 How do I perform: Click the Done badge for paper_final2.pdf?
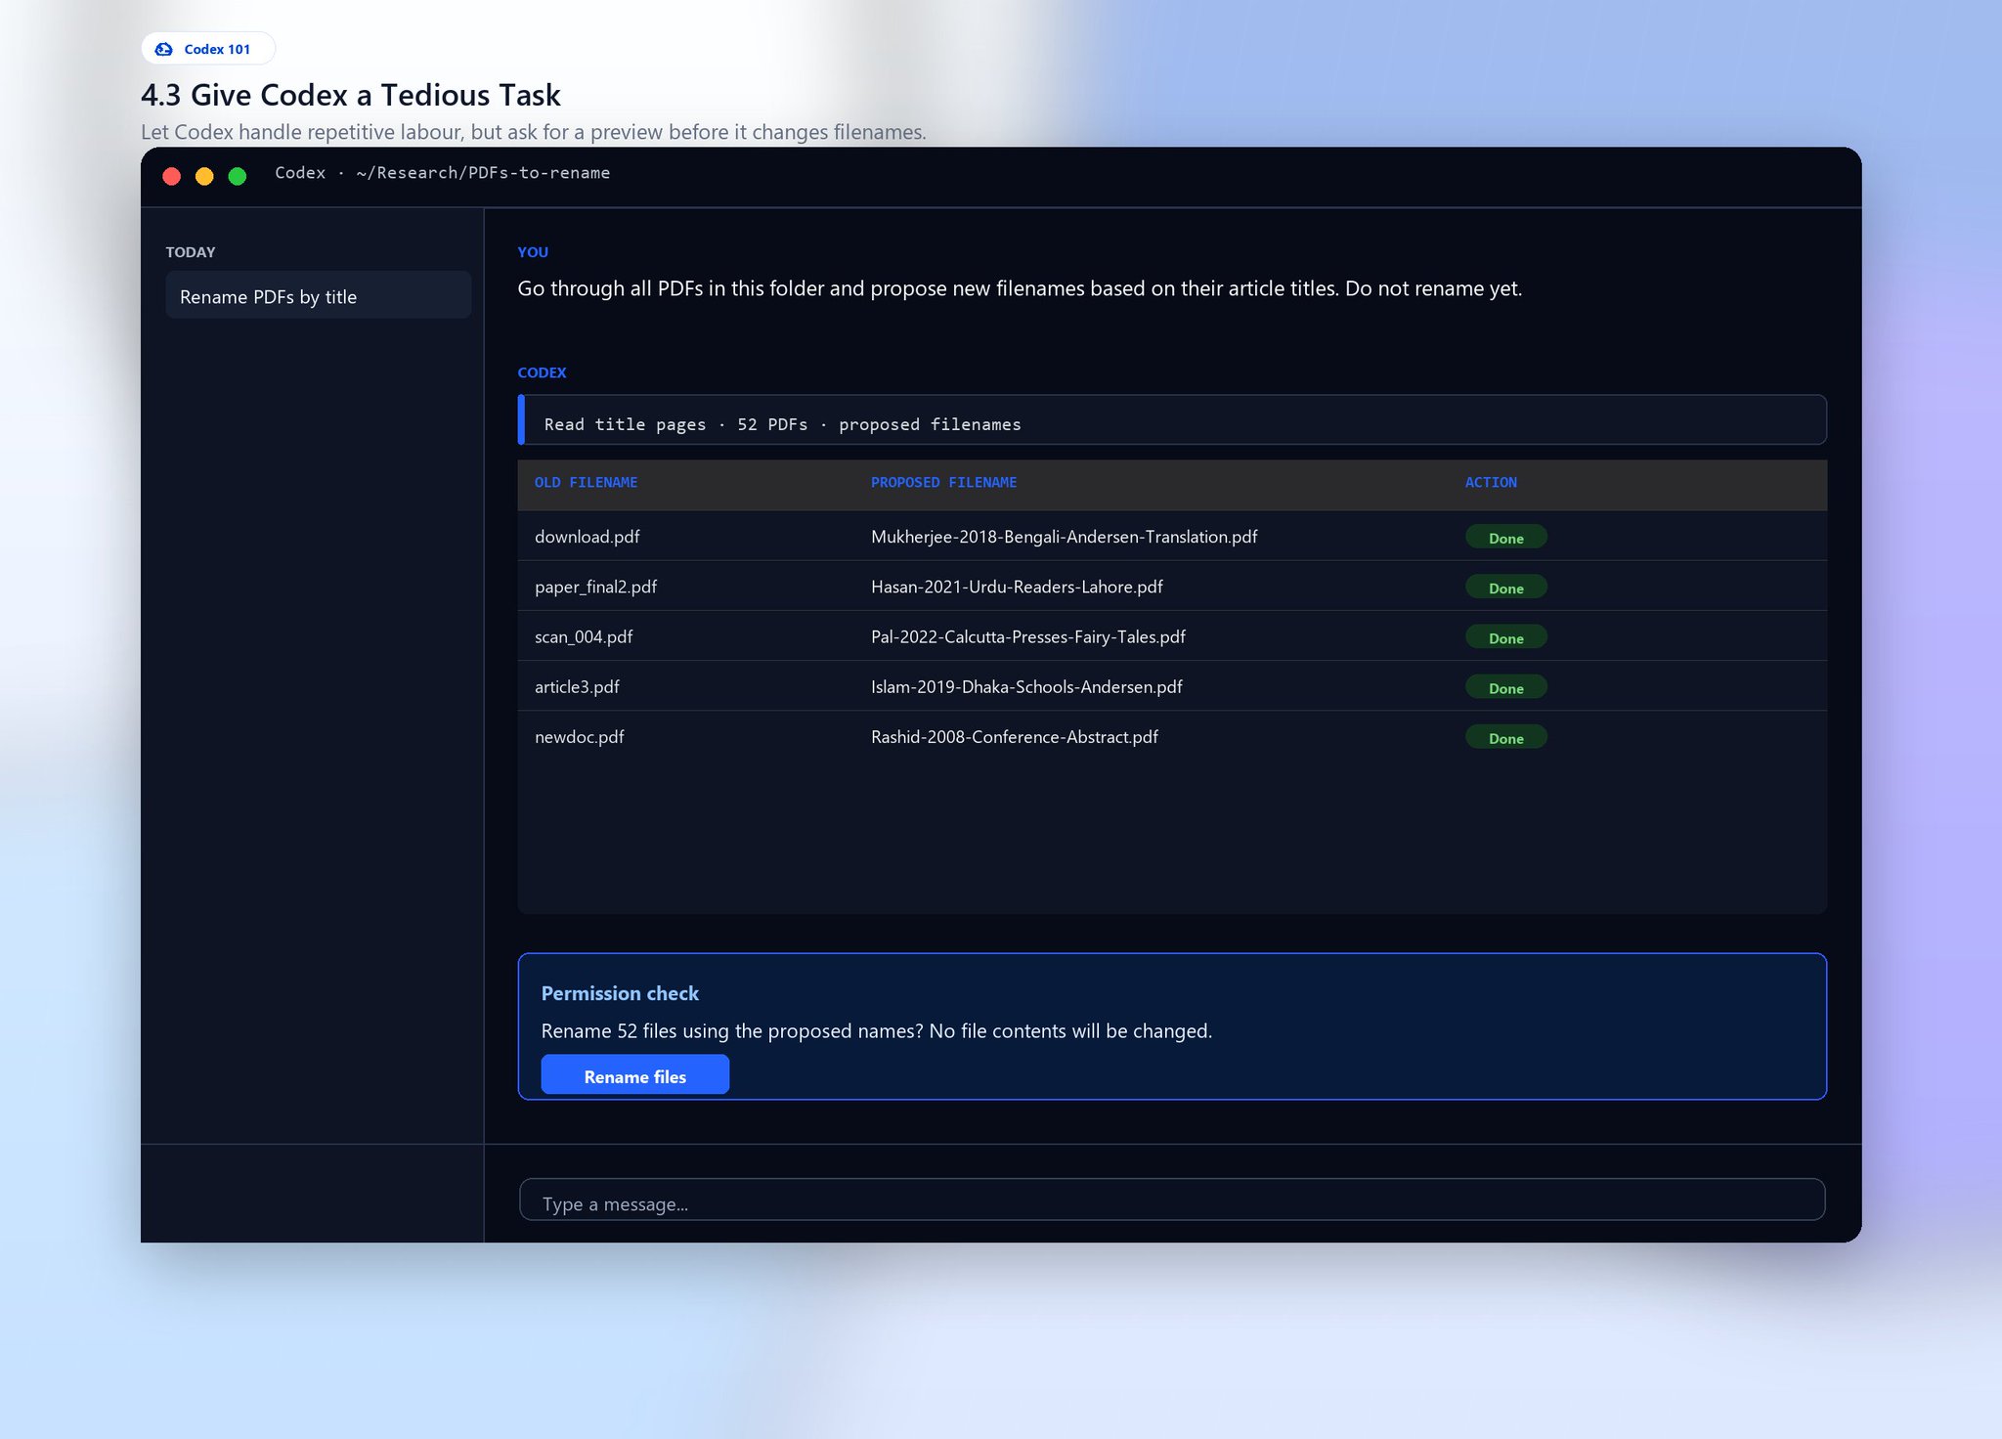tap(1505, 588)
